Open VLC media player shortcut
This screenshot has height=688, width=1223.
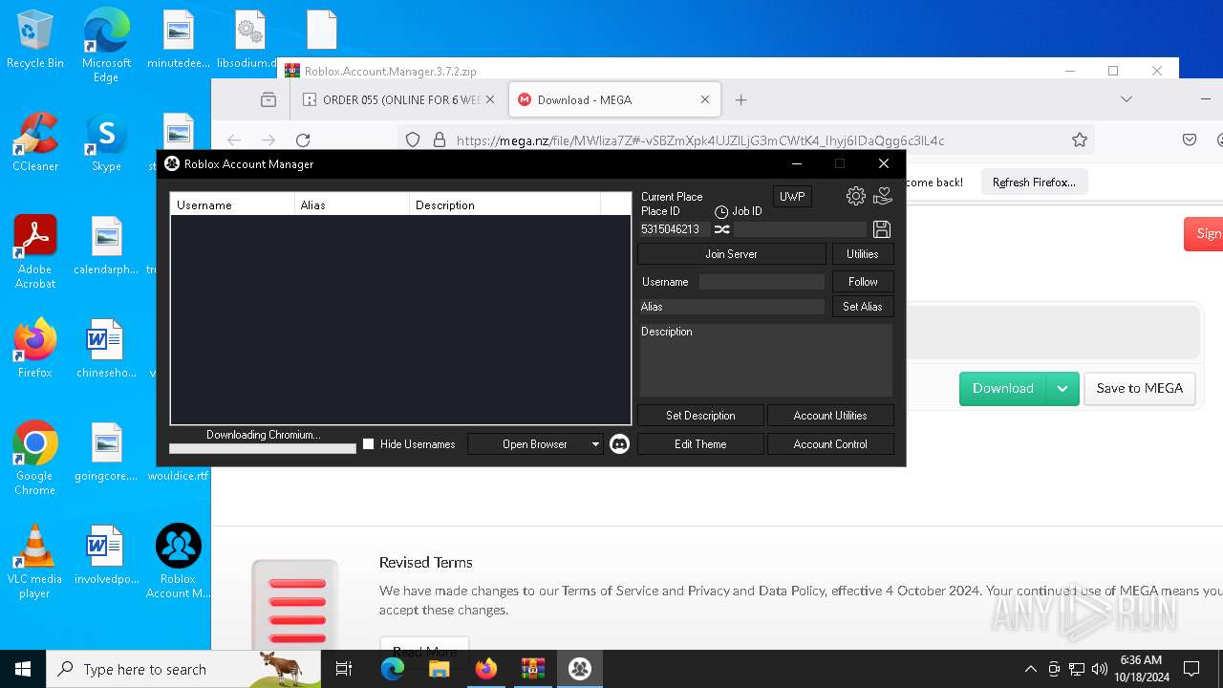(x=35, y=562)
